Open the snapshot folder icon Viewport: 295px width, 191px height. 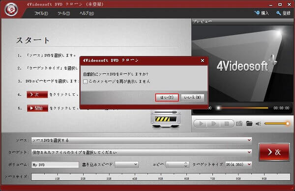click(249, 124)
